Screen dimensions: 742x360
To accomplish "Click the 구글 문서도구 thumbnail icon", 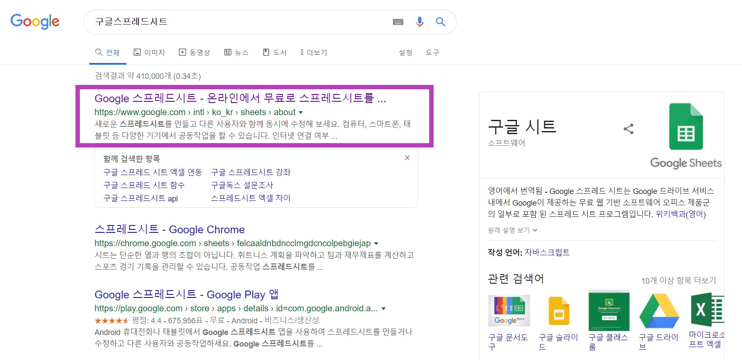I will [x=509, y=310].
